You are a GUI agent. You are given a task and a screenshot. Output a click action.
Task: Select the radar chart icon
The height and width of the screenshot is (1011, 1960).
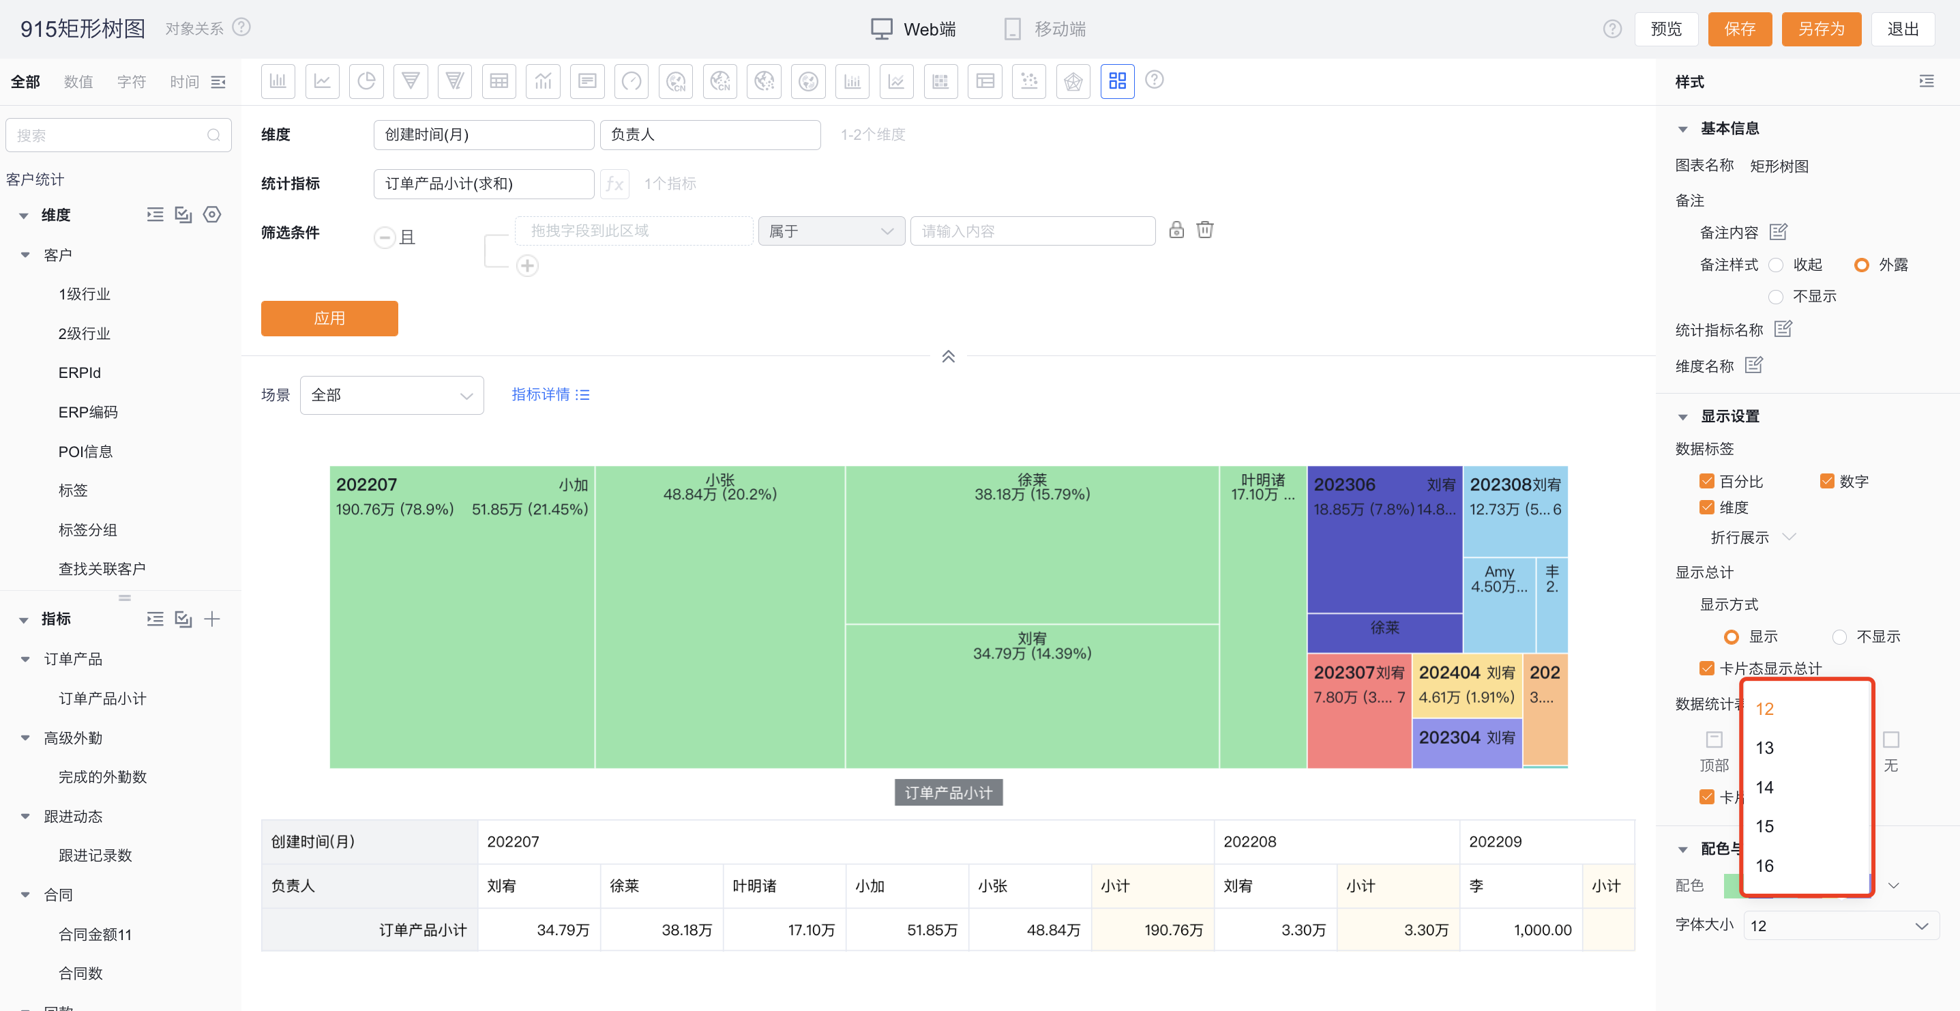tap(1073, 80)
